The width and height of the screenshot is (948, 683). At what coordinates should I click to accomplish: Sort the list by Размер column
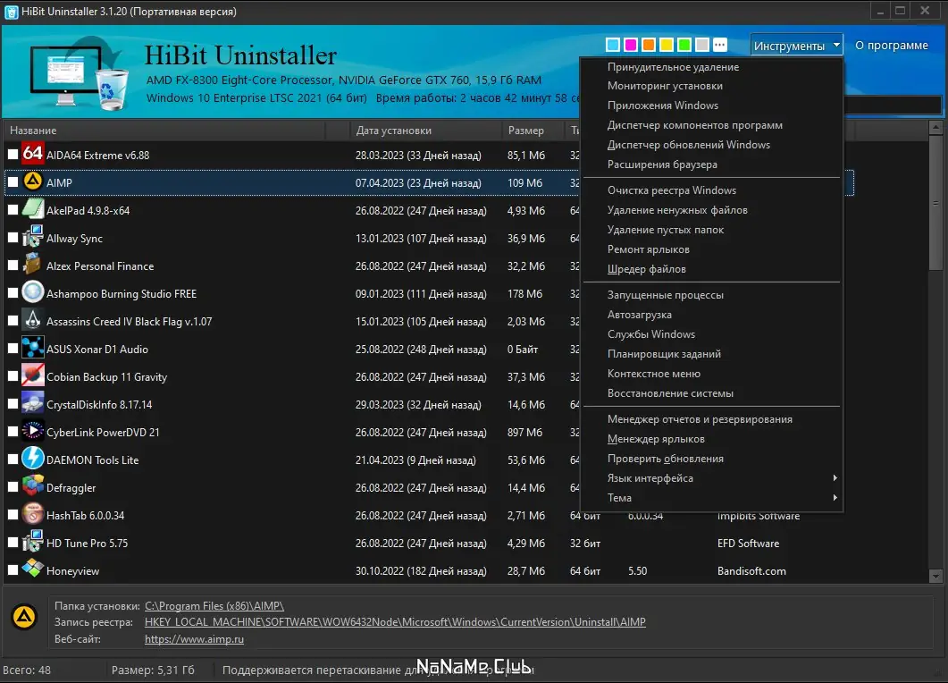click(x=532, y=130)
